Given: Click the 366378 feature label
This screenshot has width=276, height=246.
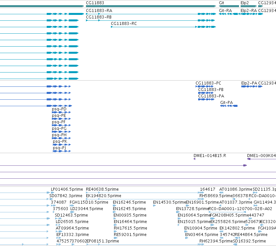Looking at the screenshot, I should pos(240,196).
